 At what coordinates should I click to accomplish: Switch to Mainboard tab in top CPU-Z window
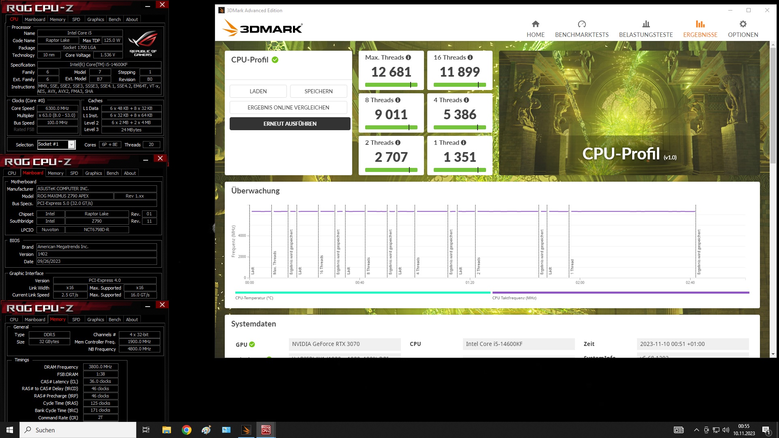point(35,19)
